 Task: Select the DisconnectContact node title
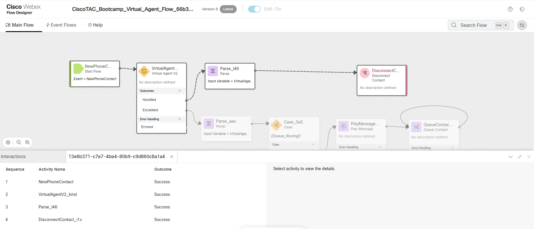(386, 71)
